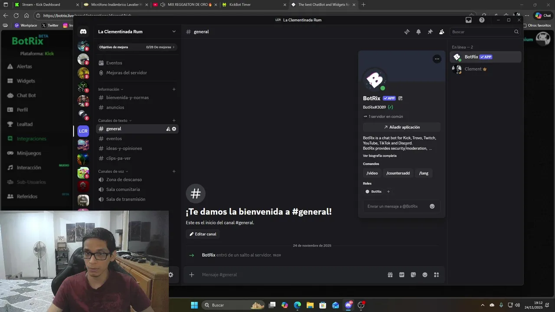
Task: Open the Discord help icon
Action: click(482, 20)
